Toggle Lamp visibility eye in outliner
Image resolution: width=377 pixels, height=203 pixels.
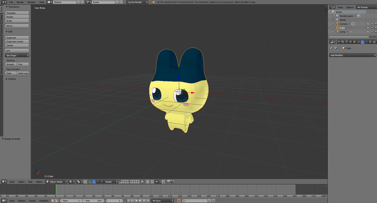(x=368, y=32)
